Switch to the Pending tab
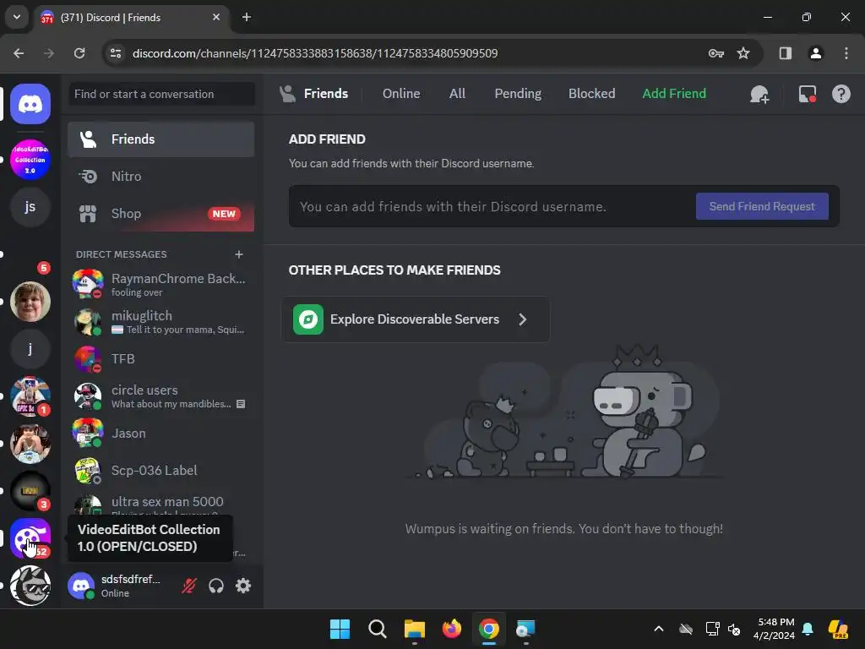 click(518, 94)
